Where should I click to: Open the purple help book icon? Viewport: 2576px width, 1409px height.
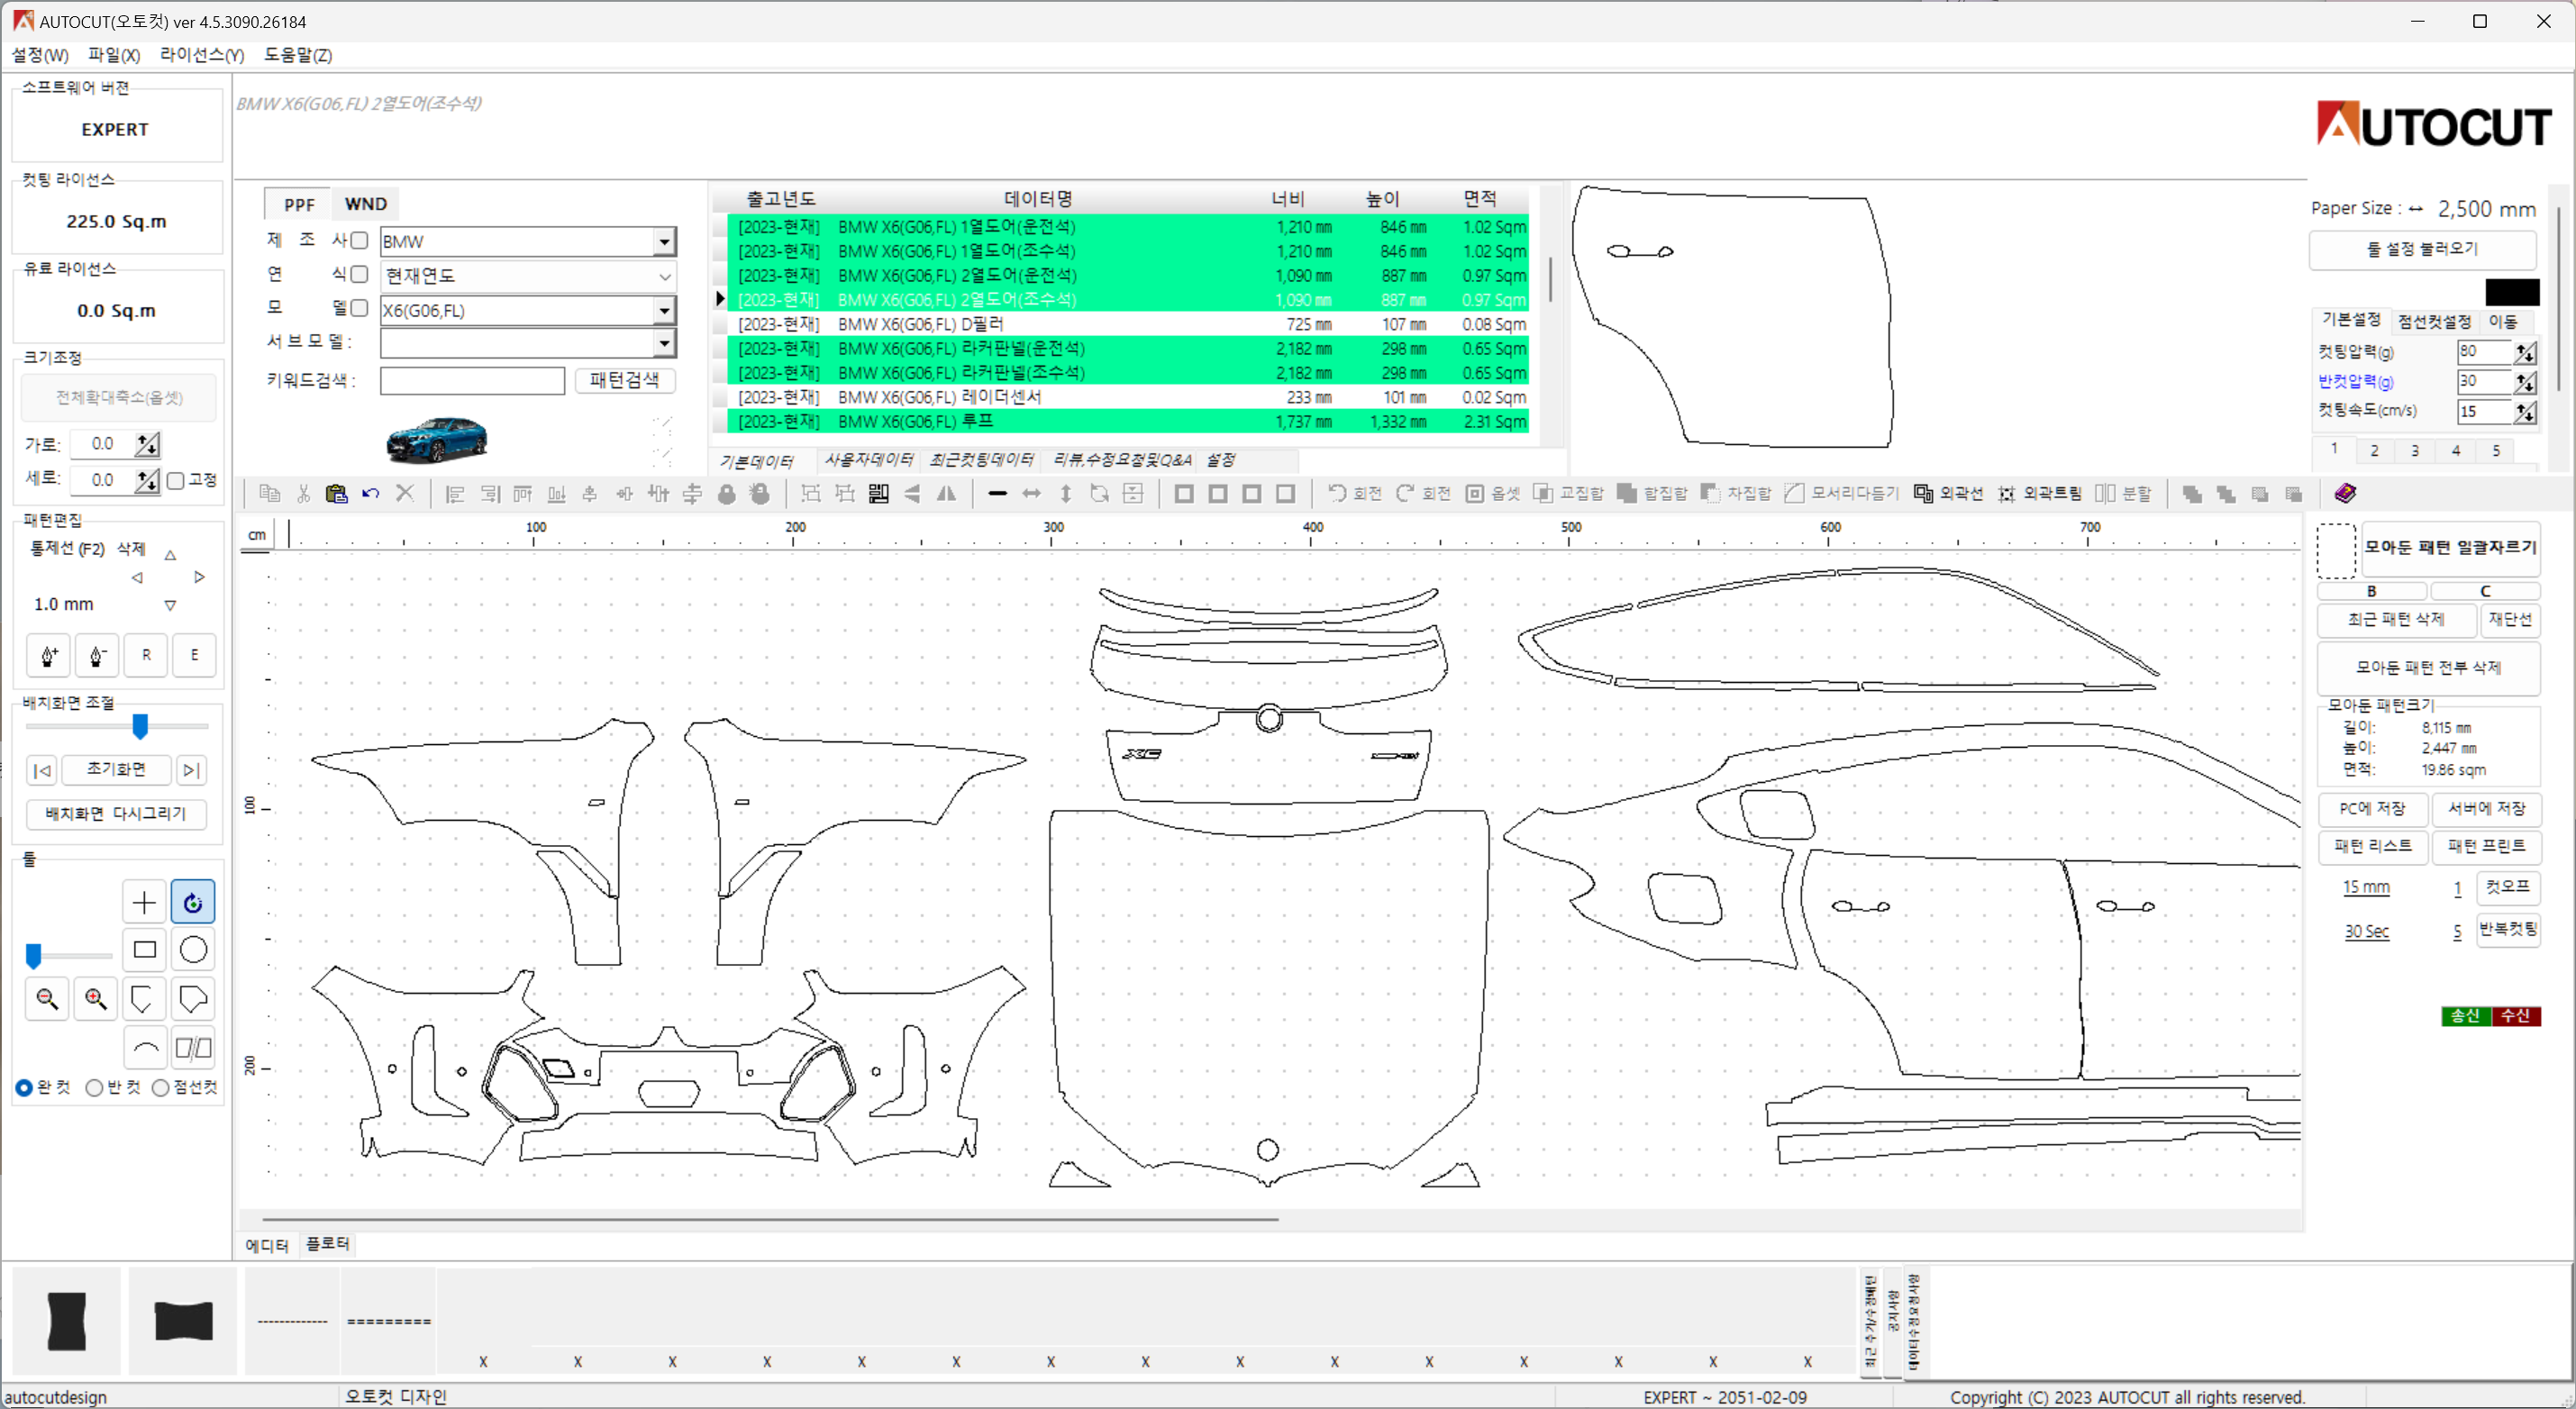(x=2345, y=493)
